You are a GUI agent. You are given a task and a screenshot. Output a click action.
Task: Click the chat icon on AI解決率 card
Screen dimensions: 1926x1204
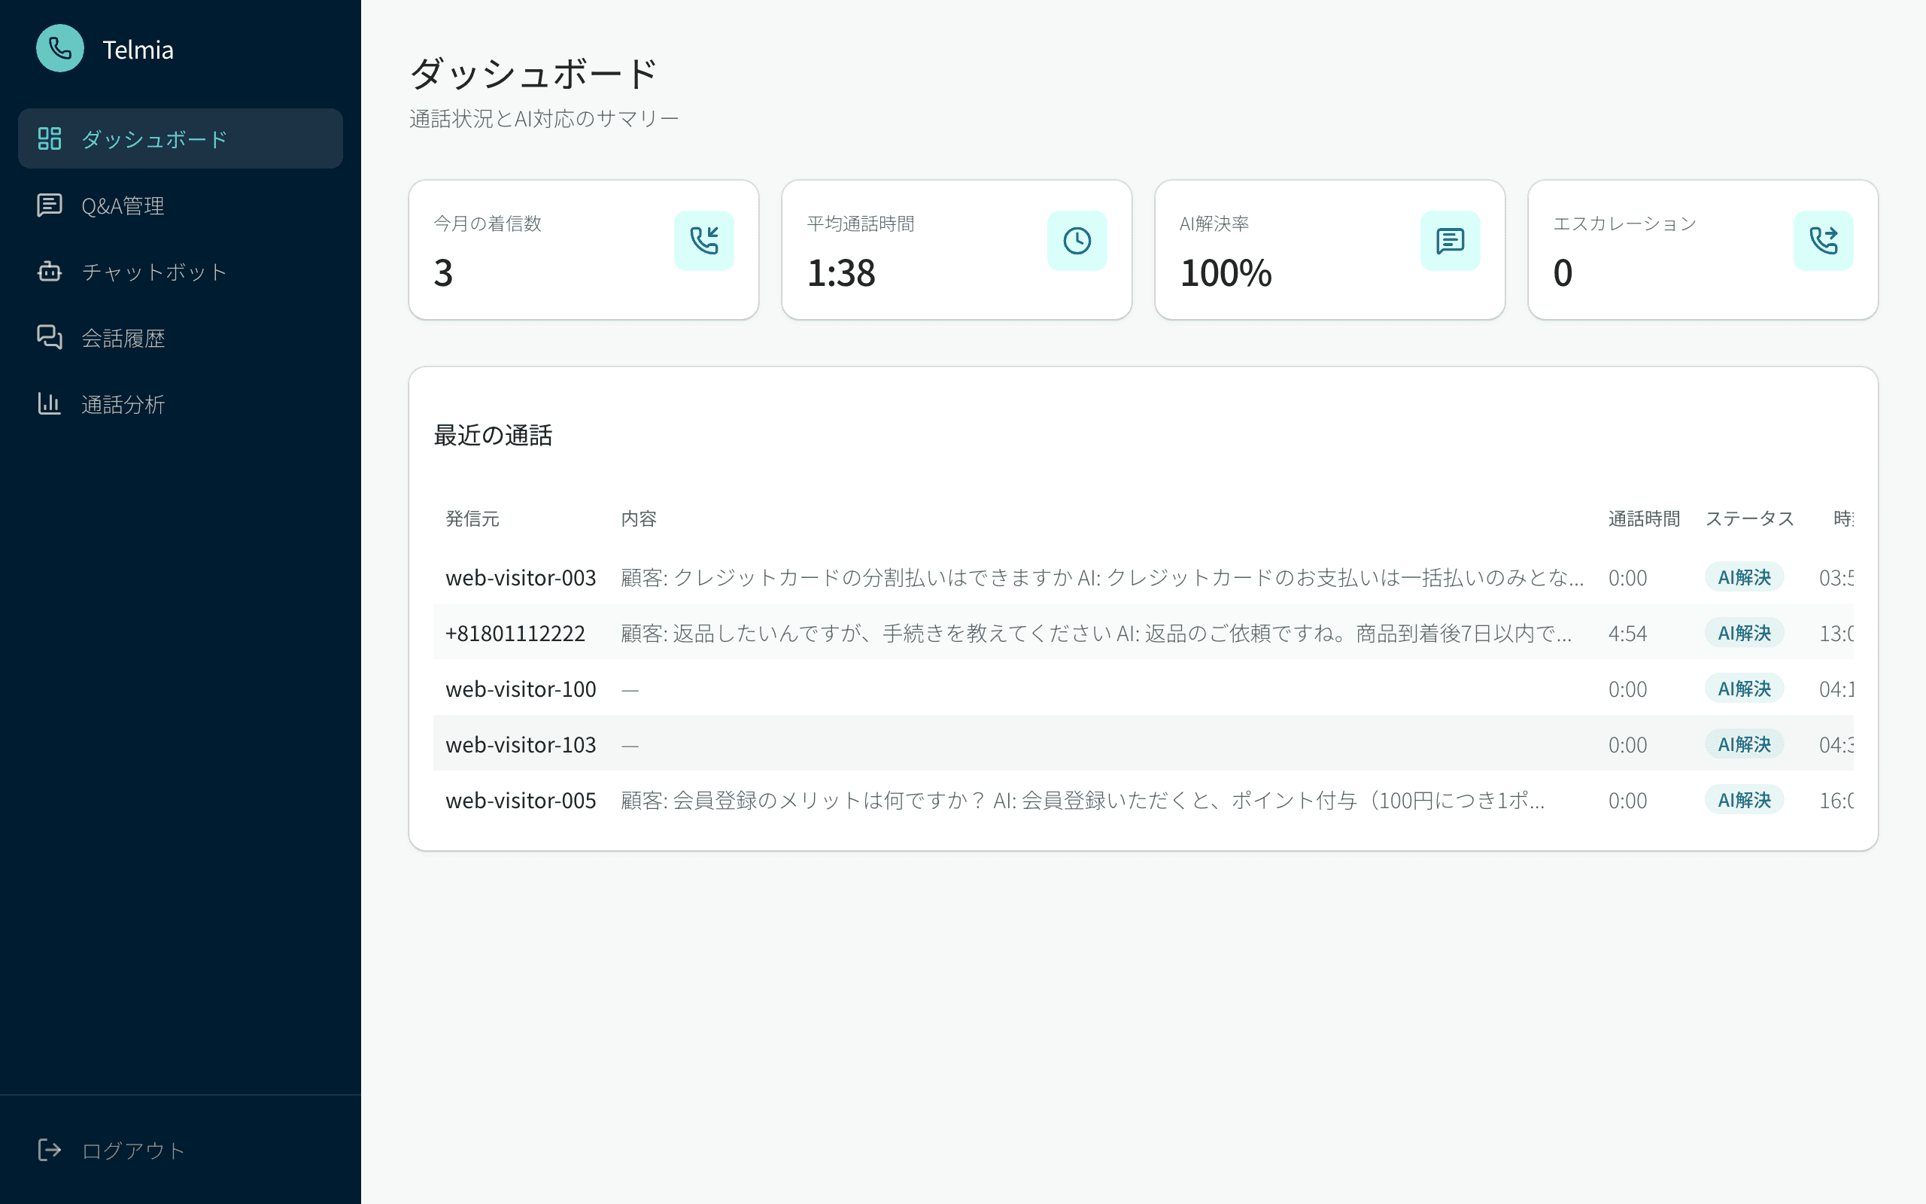click(x=1450, y=240)
